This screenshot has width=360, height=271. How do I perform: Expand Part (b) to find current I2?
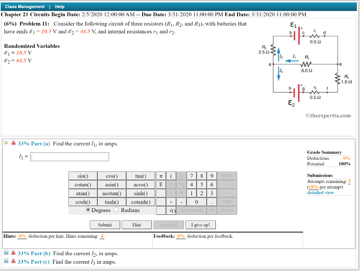click(x=33, y=253)
